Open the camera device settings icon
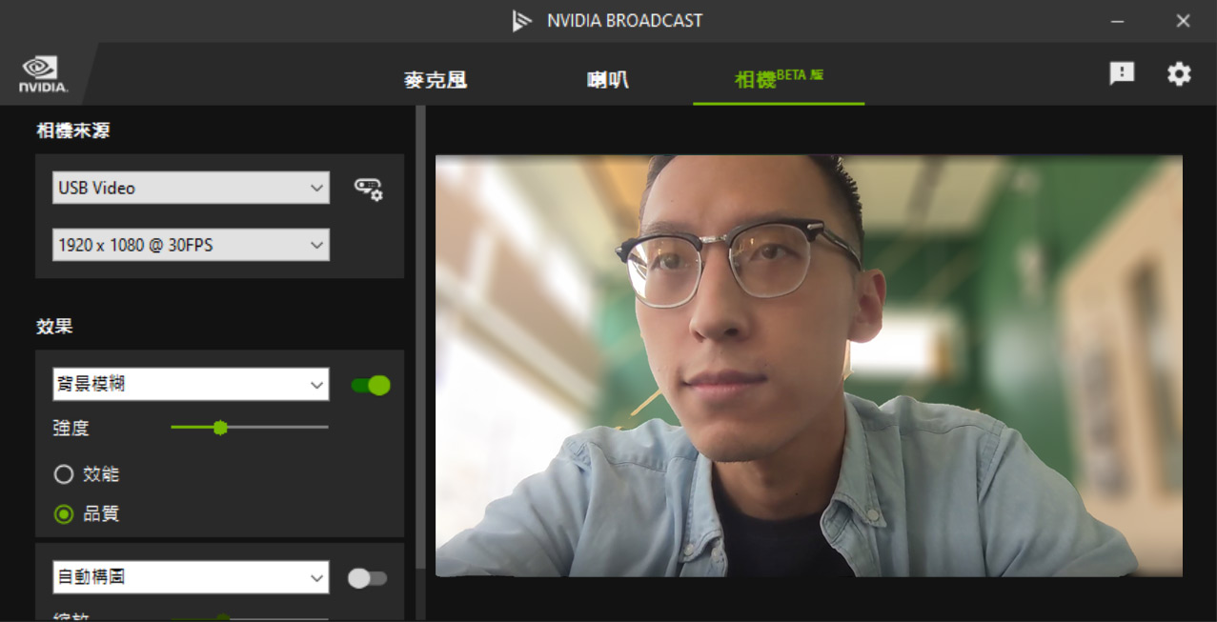 coord(367,188)
